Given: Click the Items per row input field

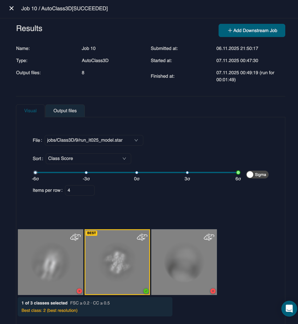Looking at the screenshot, I should coord(80,190).
